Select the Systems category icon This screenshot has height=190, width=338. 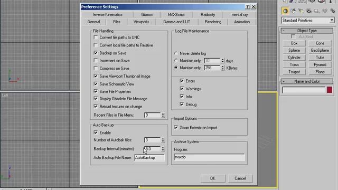coord(333,11)
